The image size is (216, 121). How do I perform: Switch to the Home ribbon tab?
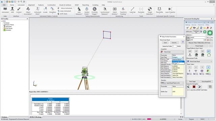coord(12,5)
